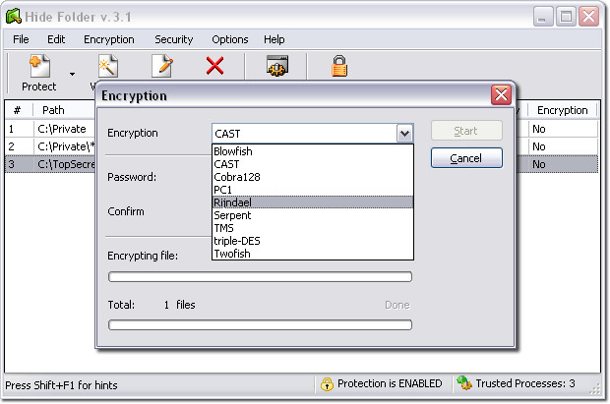Click the Encrypting file progress bar

coord(260,277)
